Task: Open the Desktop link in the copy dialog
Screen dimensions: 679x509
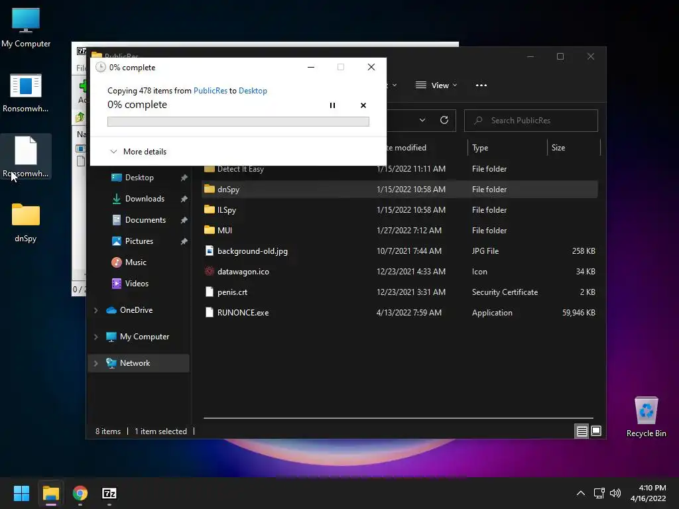Action: tap(253, 90)
